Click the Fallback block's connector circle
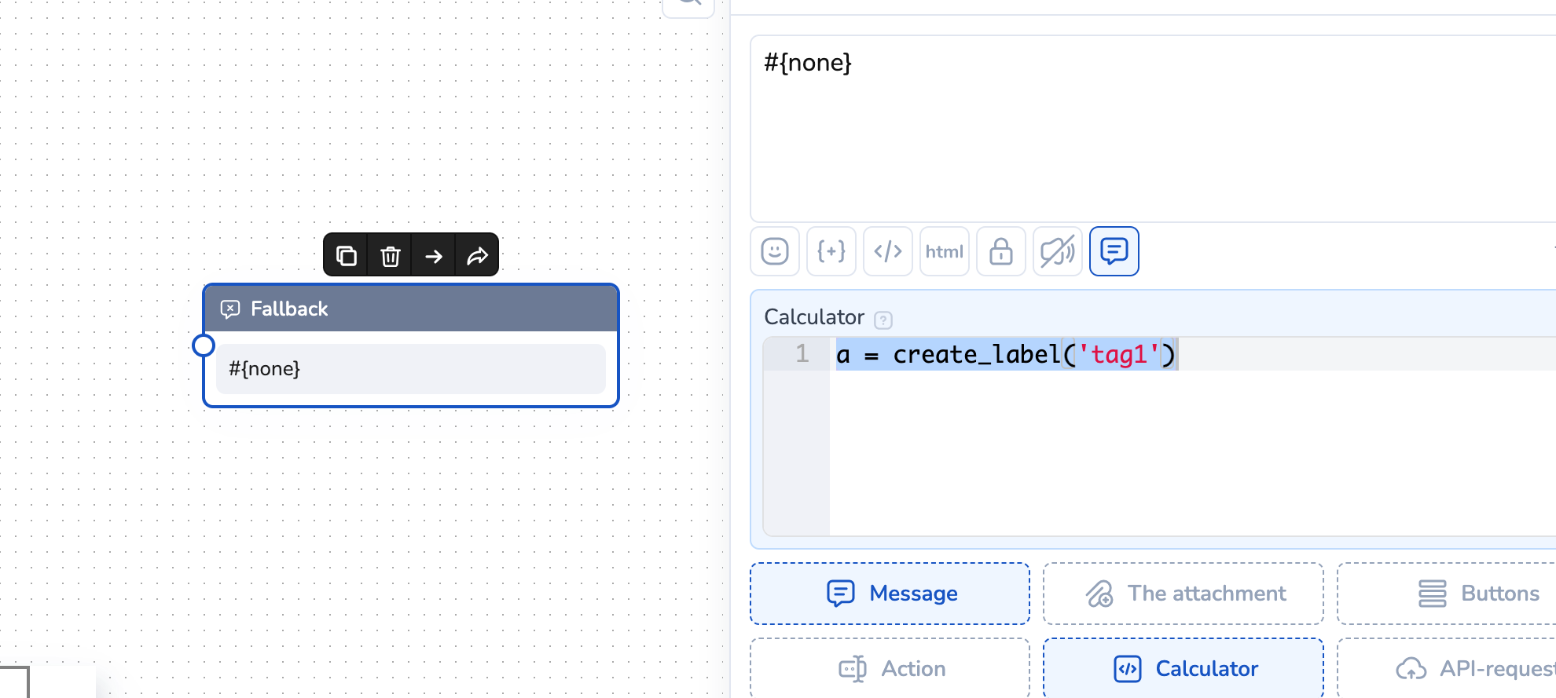The height and width of the screenshot is (698, 1556). point(204,345)
